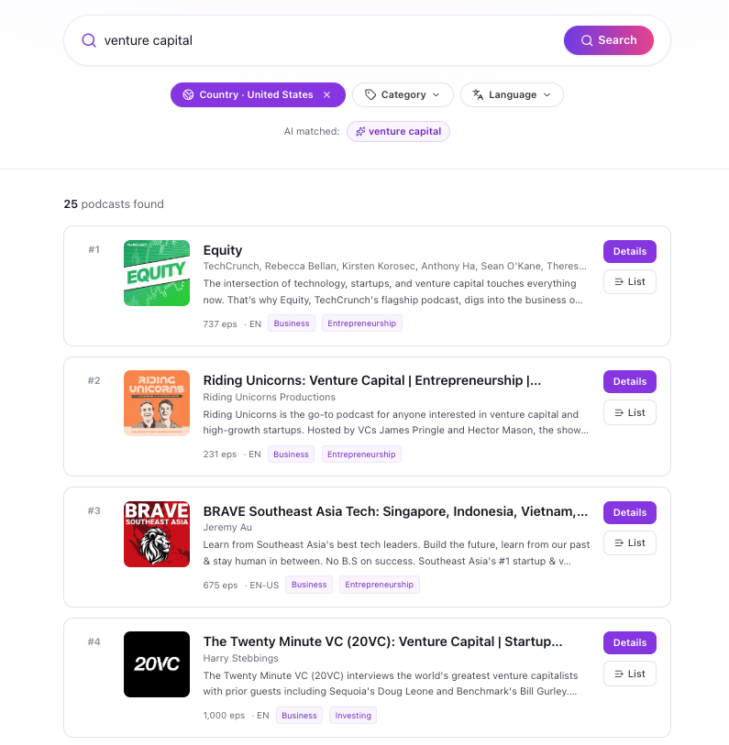Remove the Country United States filter
The width and height of the screenshot is (729, 745).
pos(326,94)
